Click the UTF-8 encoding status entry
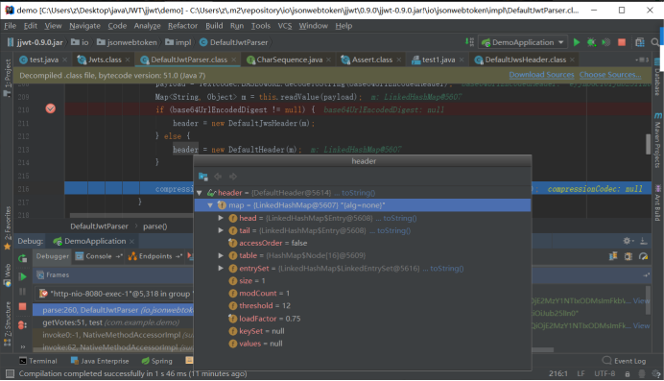 click(605, 374)
